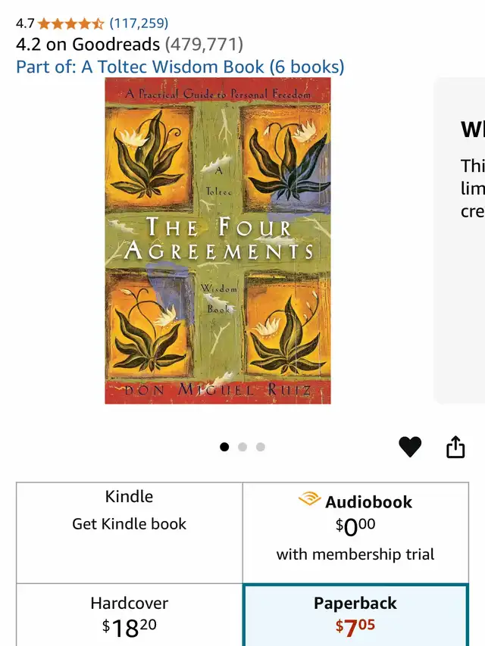The height and width of the screenshot is (646, 485).
Task: Select the Audiobook format option
Action: point(355,532)
